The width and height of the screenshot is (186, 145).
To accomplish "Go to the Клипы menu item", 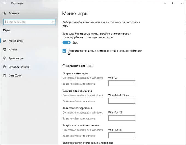I will click(x=13, y=50).
